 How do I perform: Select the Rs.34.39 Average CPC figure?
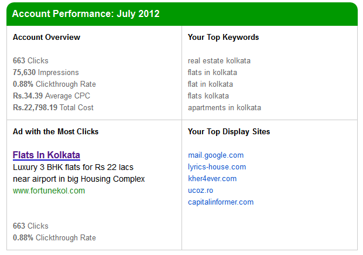[52, 96]
